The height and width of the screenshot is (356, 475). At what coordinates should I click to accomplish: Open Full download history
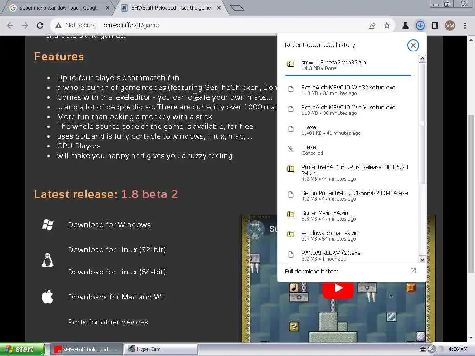tap(352, 271)
